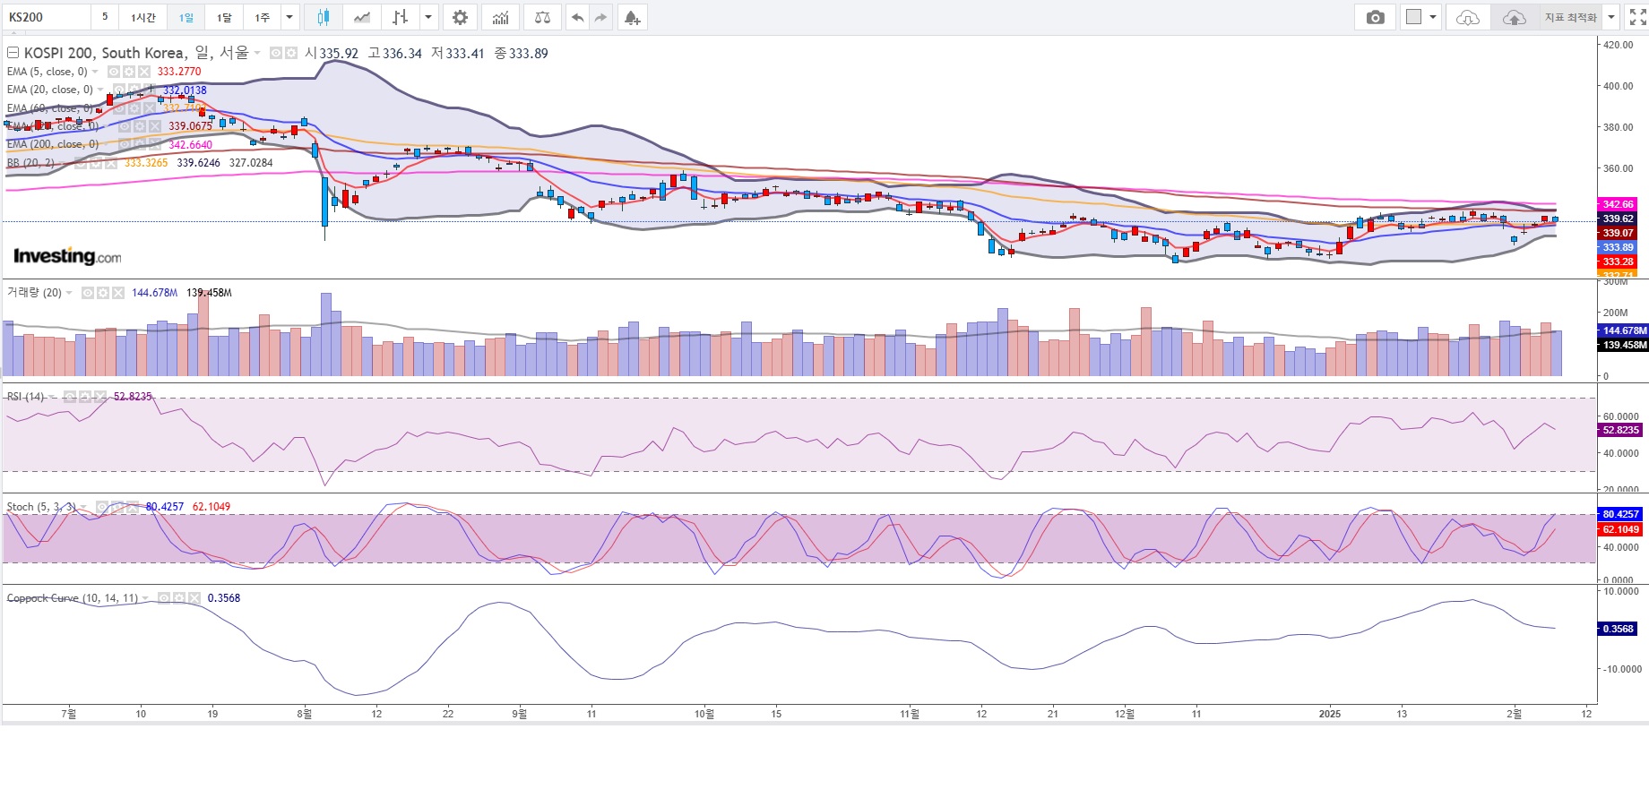
Task: Click the 52.8235 RSI axis label
Action: pos(1620,430)
